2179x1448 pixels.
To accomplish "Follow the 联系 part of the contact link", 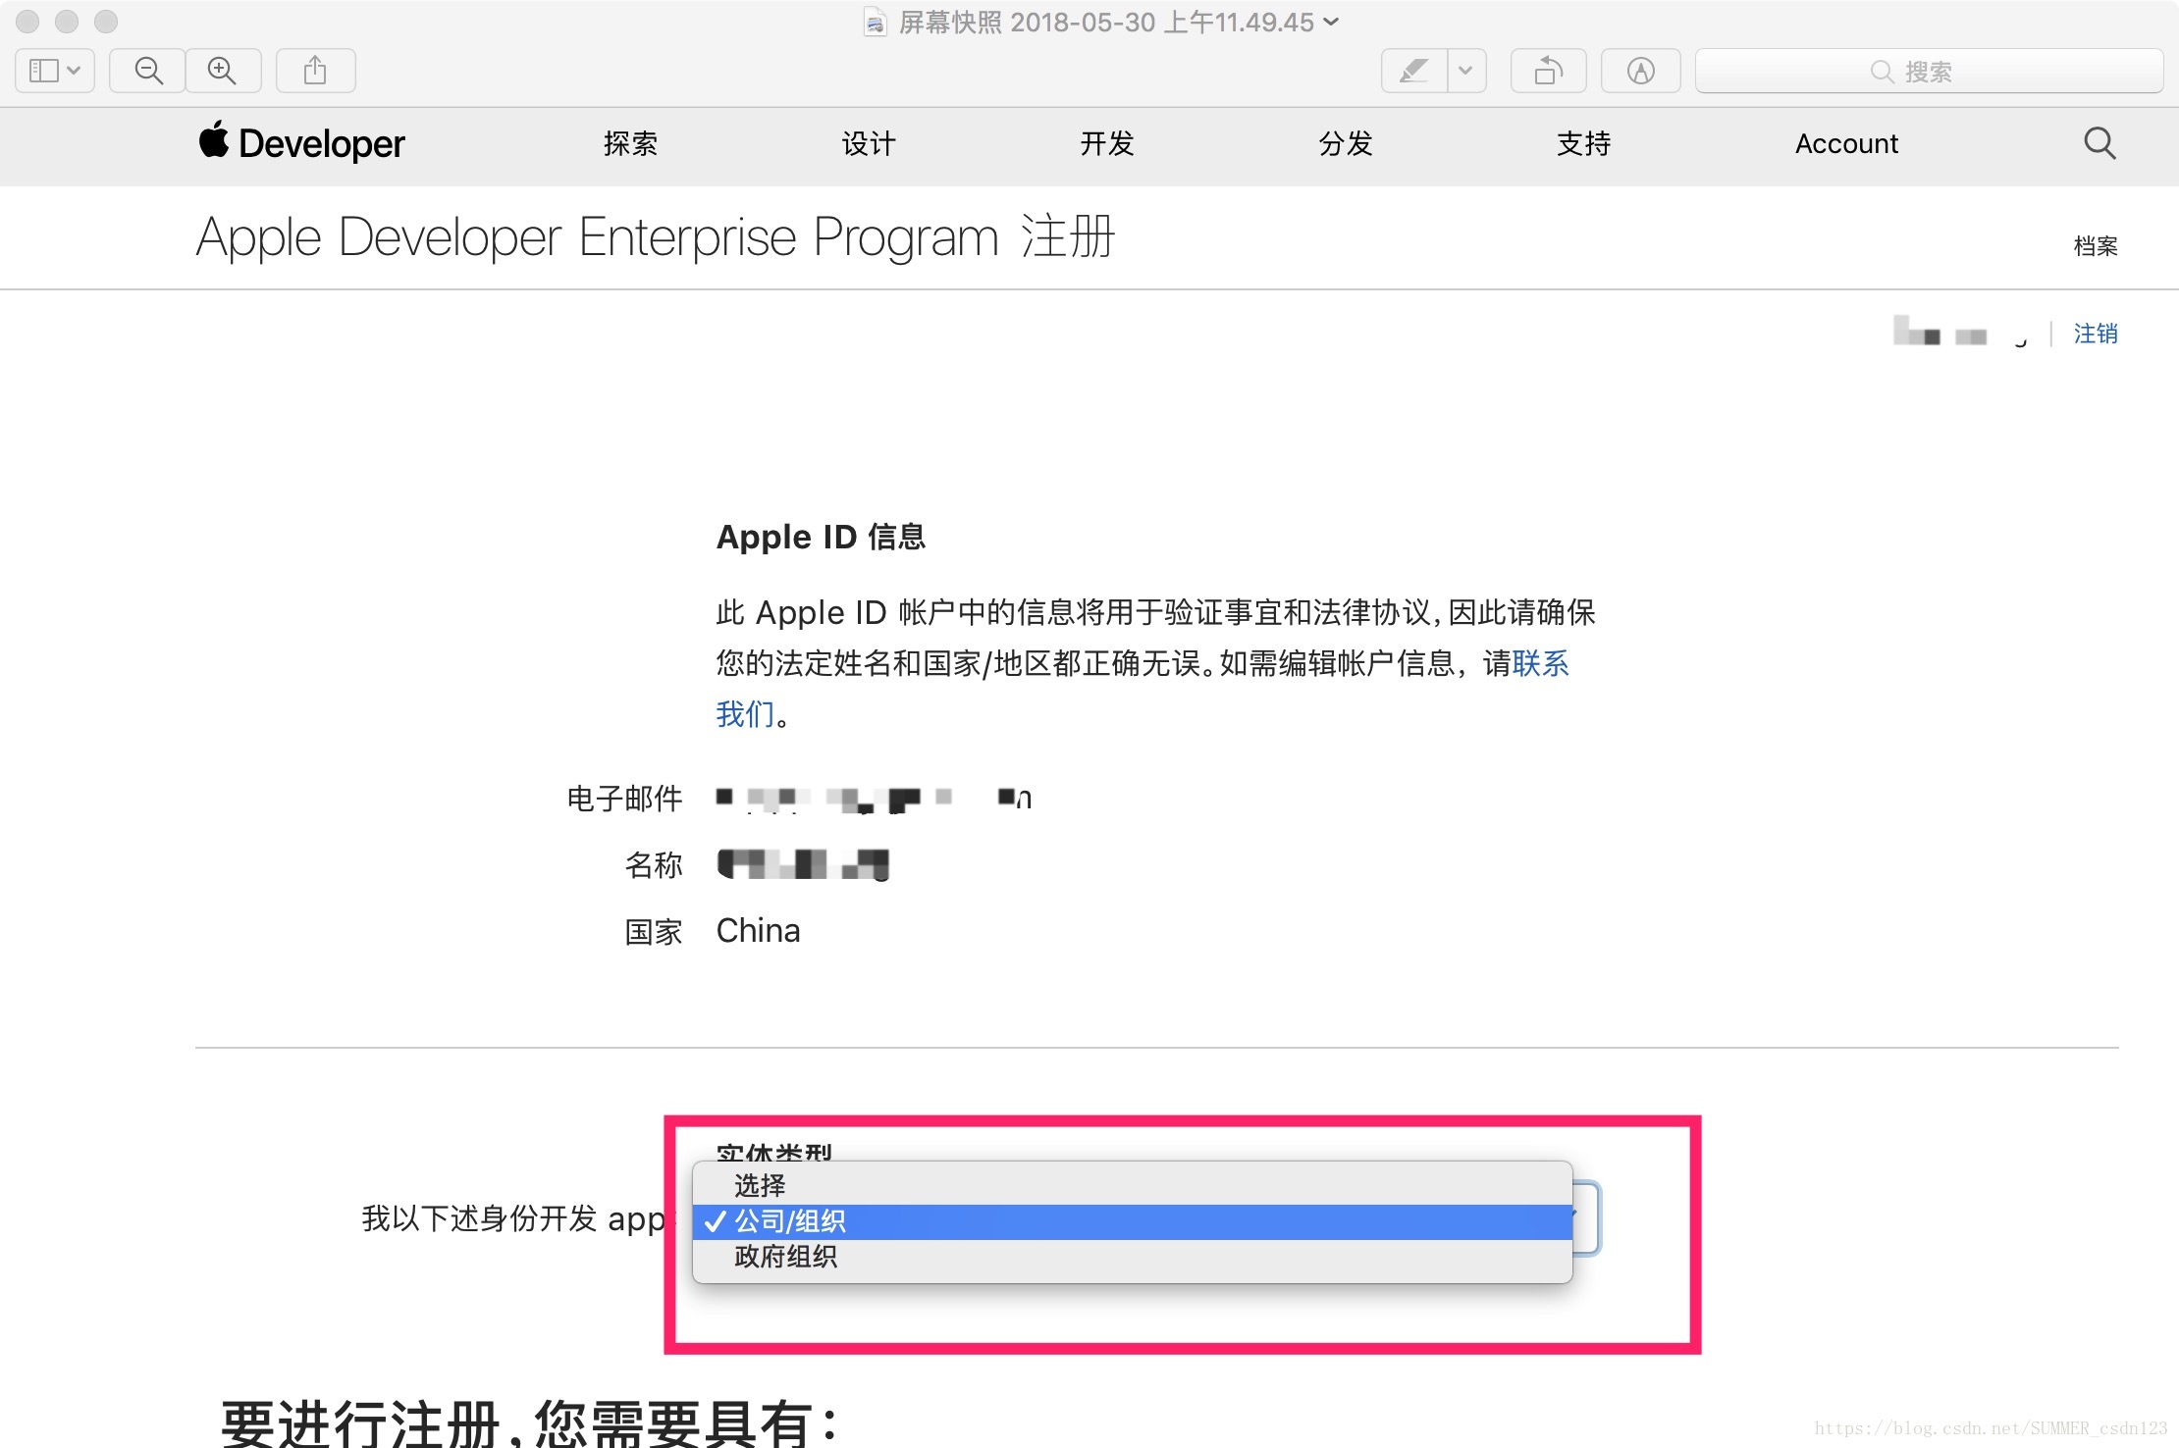I will point(1541,663).
